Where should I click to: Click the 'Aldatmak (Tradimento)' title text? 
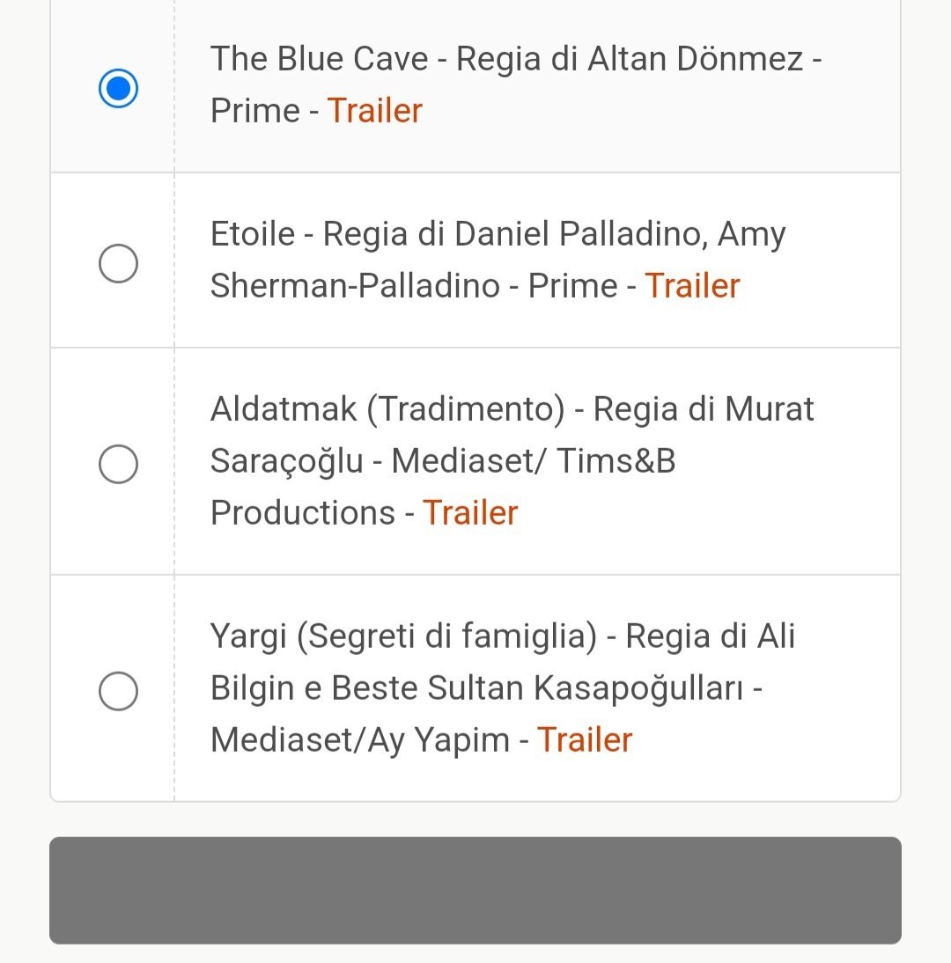(387, 409)
